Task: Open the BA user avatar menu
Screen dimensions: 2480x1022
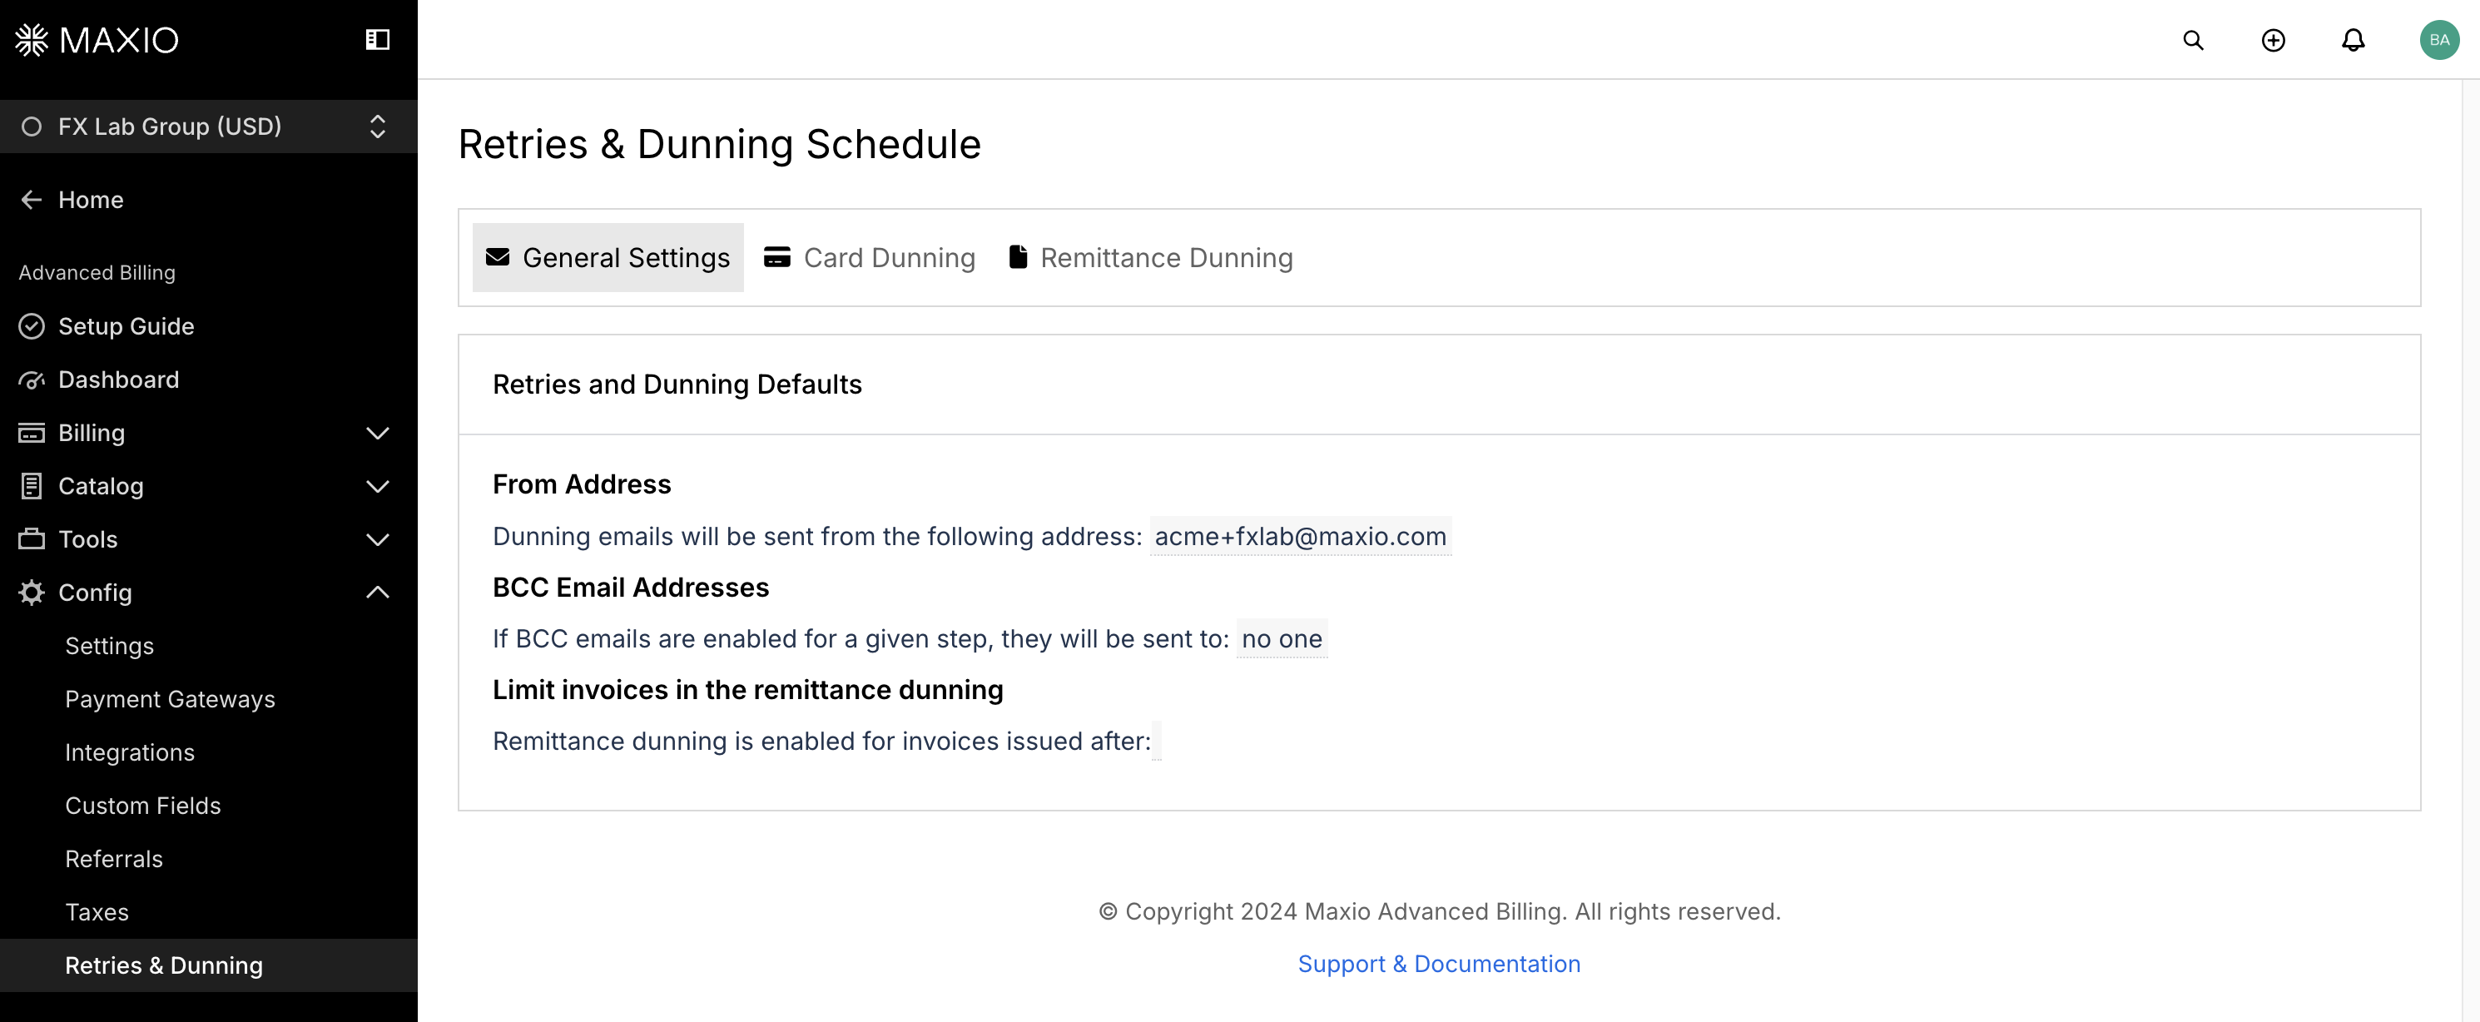Action: 2438,39
